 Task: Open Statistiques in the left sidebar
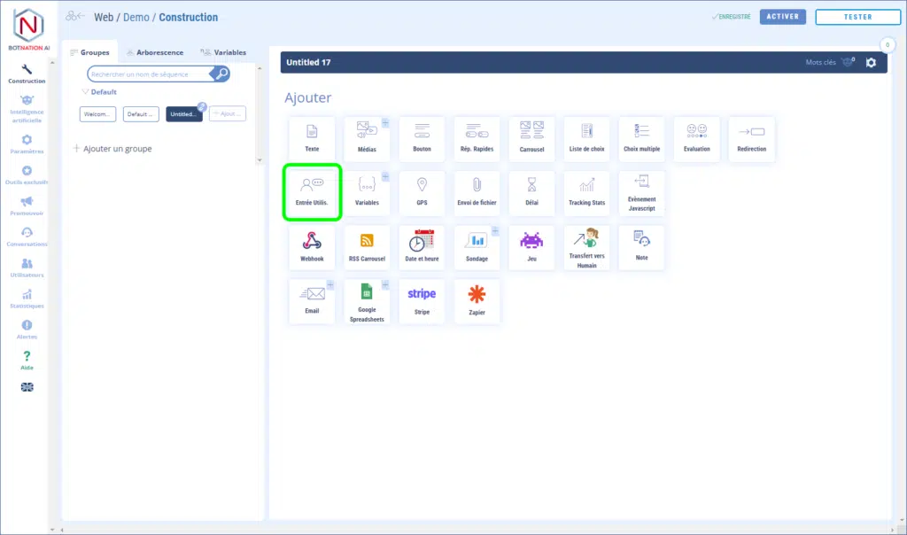(27, 299)
